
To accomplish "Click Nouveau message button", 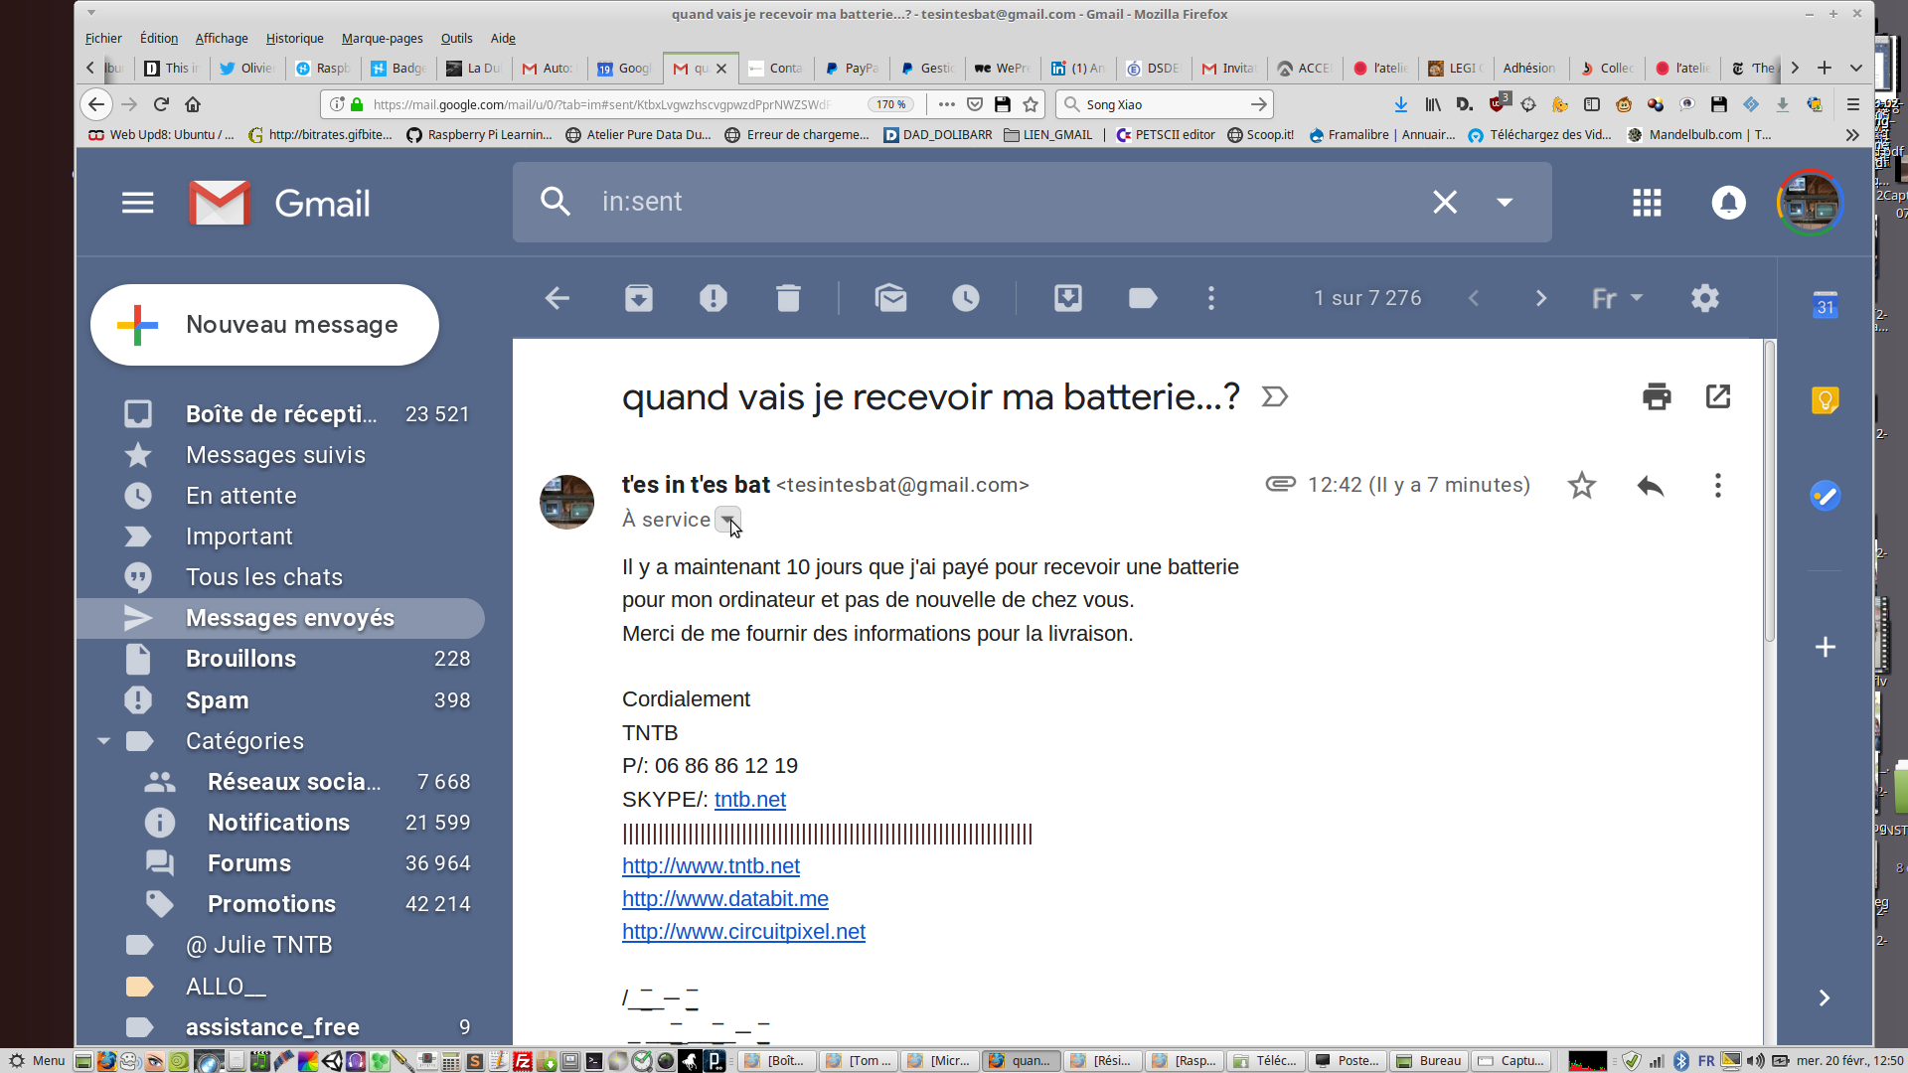I will coord(264,325).
